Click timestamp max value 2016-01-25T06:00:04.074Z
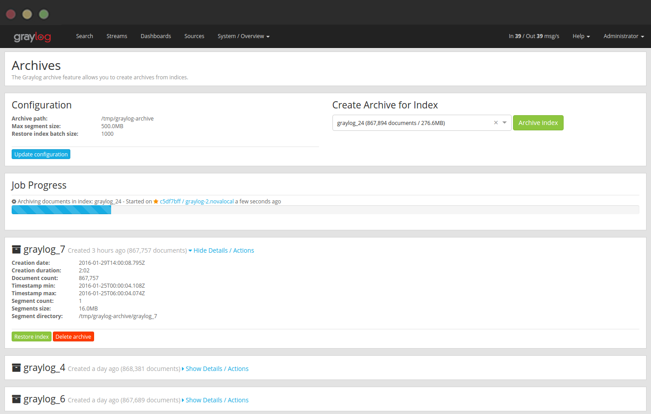The image size is (651, 414). [x=112, y=293]
